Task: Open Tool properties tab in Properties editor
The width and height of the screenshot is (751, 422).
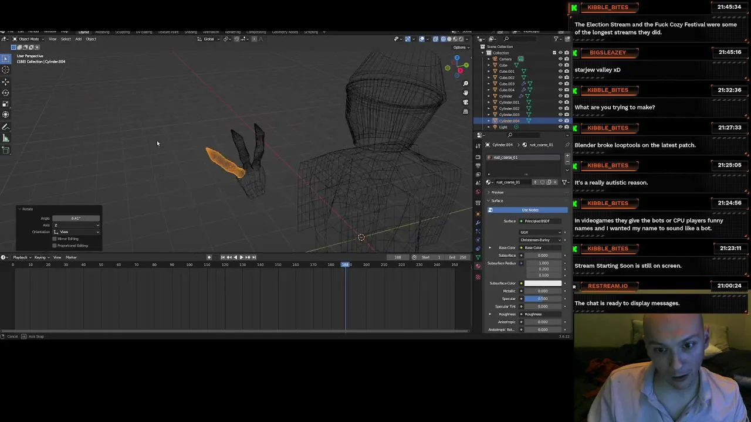Action: tap(478, 145)
